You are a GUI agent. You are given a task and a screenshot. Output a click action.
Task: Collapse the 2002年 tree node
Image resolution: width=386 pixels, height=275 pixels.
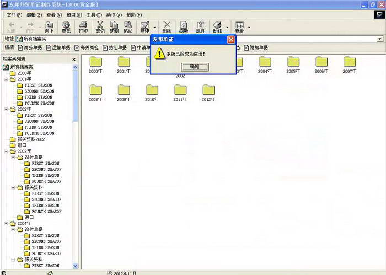(6, 109)
